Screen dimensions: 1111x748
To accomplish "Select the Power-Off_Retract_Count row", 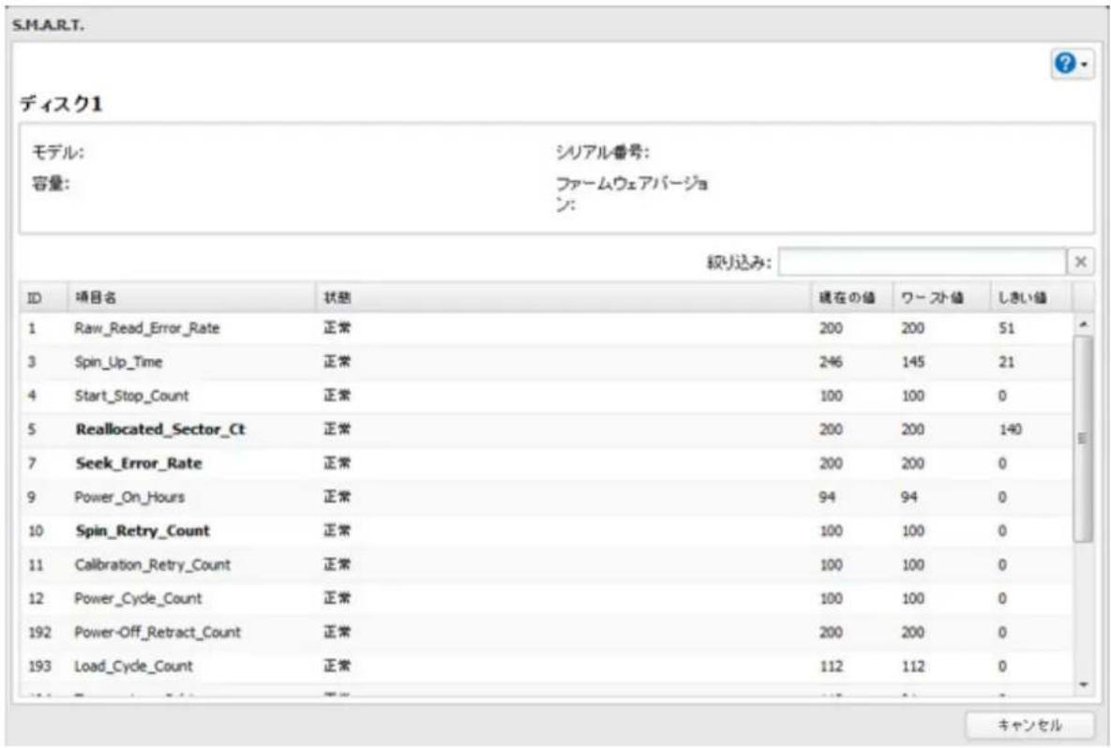I will pyautogui.click(x=547, y=633).
